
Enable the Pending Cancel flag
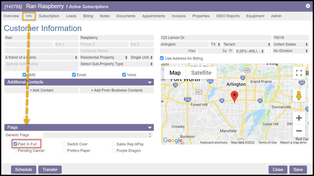coord(15,151)
